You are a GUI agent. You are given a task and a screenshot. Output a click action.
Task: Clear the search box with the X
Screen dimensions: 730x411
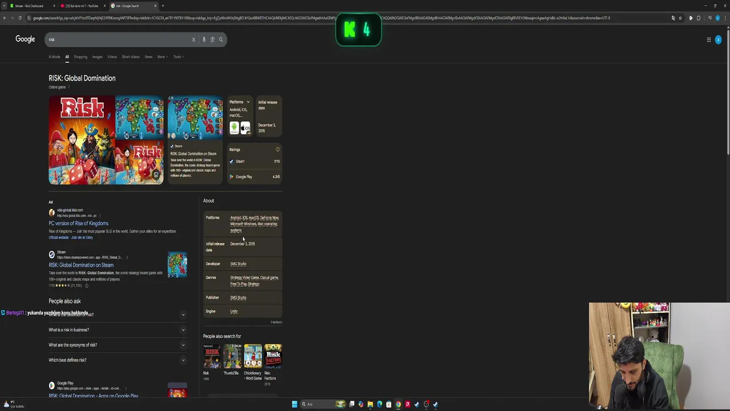[193, 39]
